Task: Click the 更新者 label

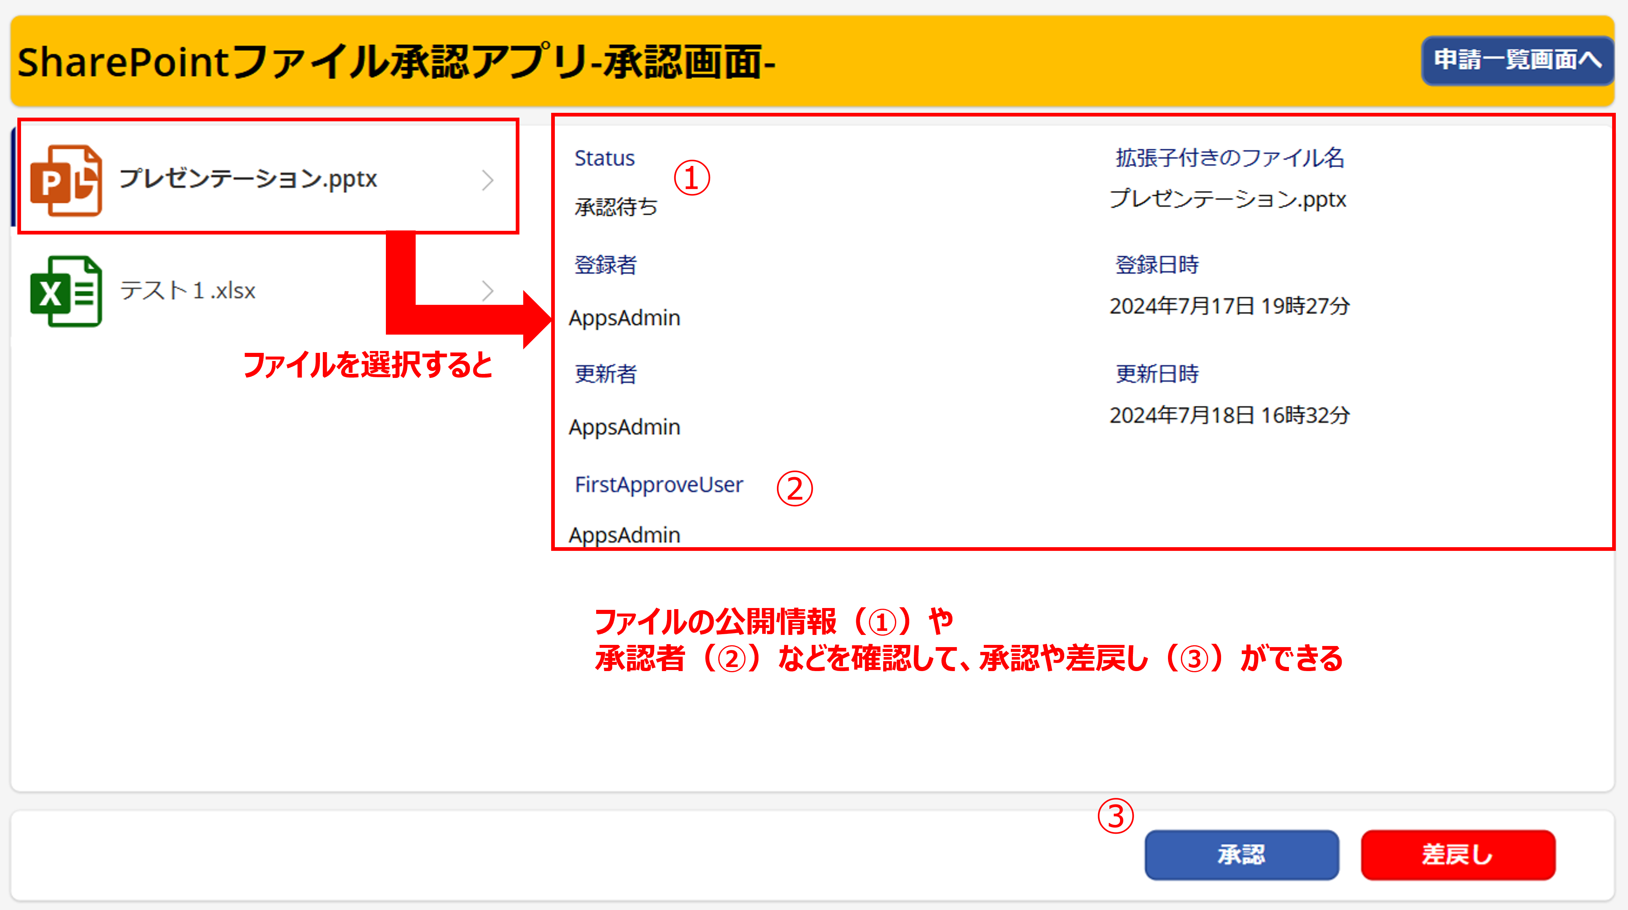Action: 605,374
